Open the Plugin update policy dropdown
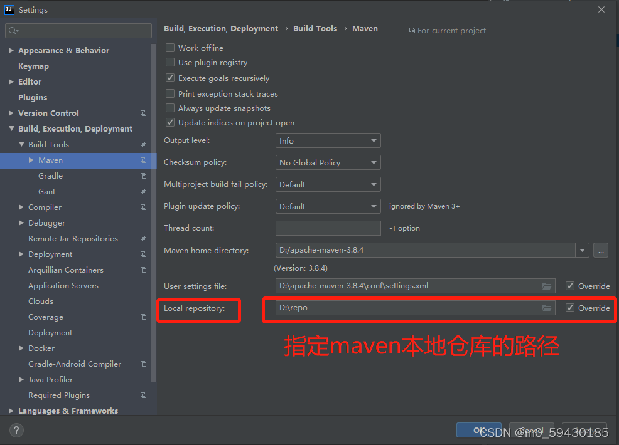The height and width of the screenshot is (445, 619). pos(328,206)
